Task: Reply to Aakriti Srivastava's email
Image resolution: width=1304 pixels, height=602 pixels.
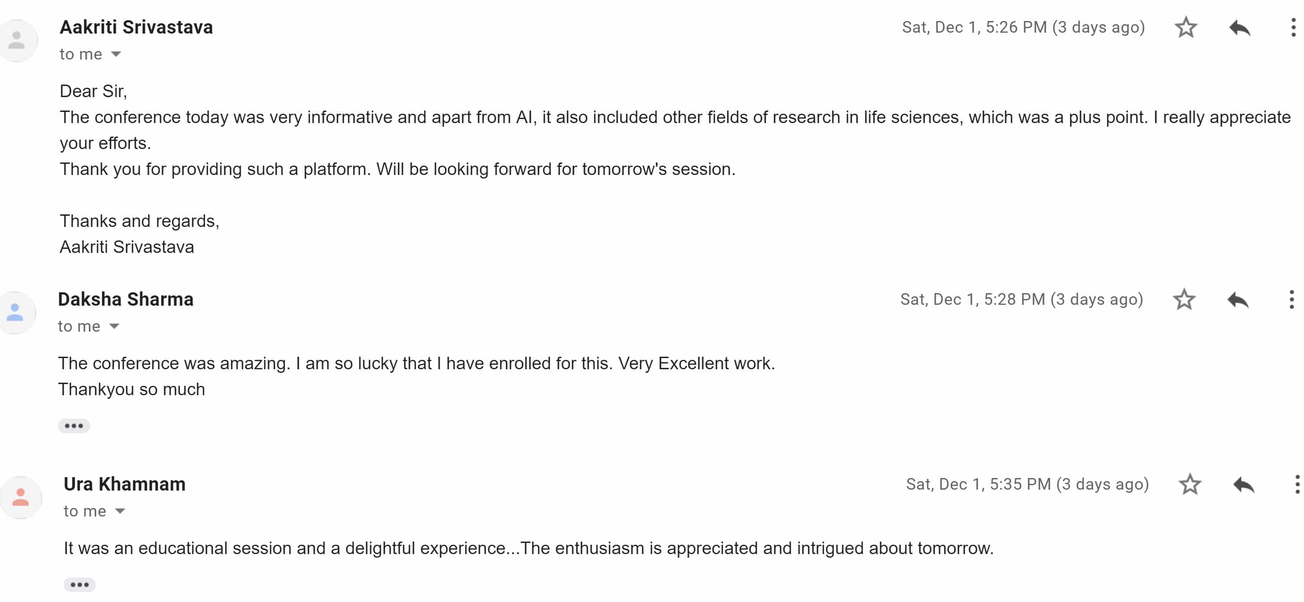Action: click(x=1240, y=28)
